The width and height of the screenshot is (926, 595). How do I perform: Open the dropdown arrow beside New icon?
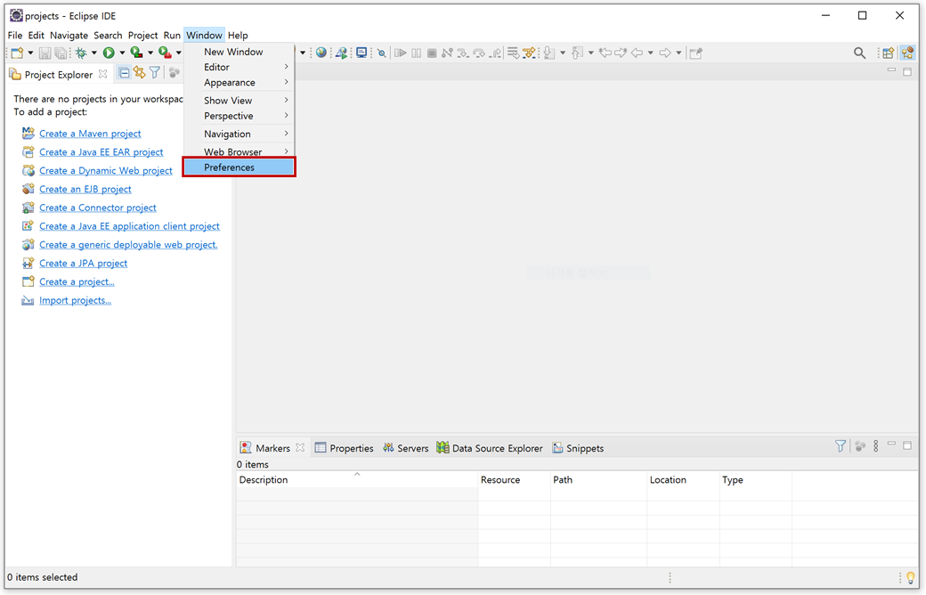point(30,53)
